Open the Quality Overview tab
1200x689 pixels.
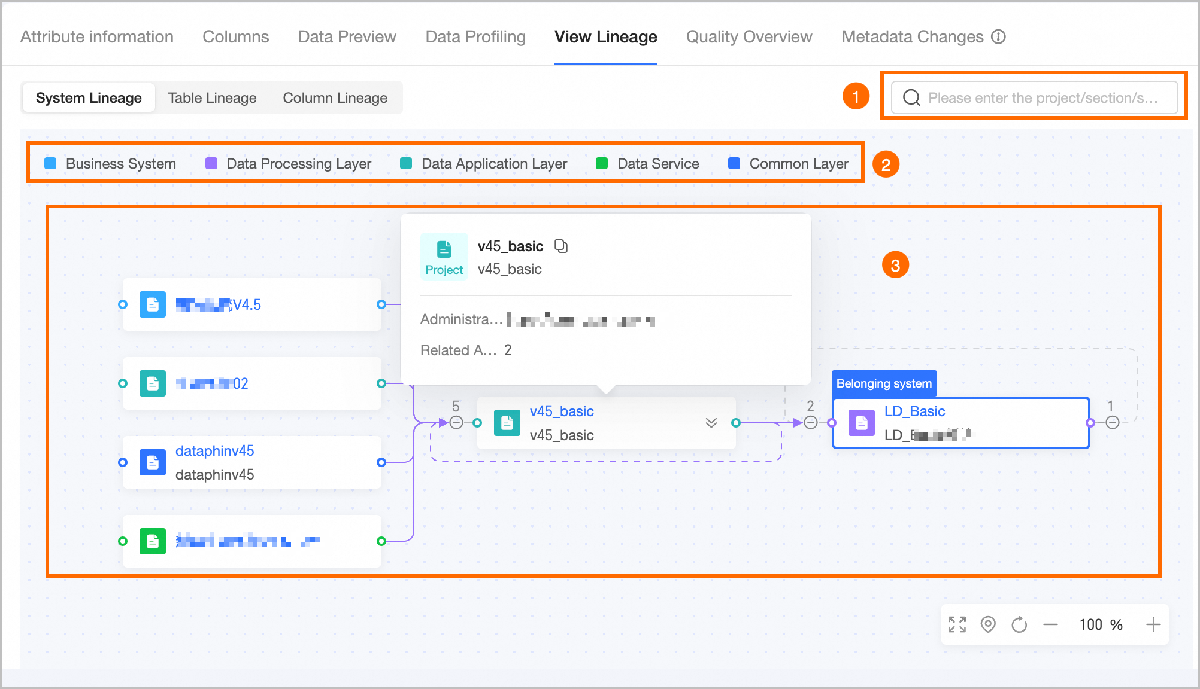(x=749, y=36)
